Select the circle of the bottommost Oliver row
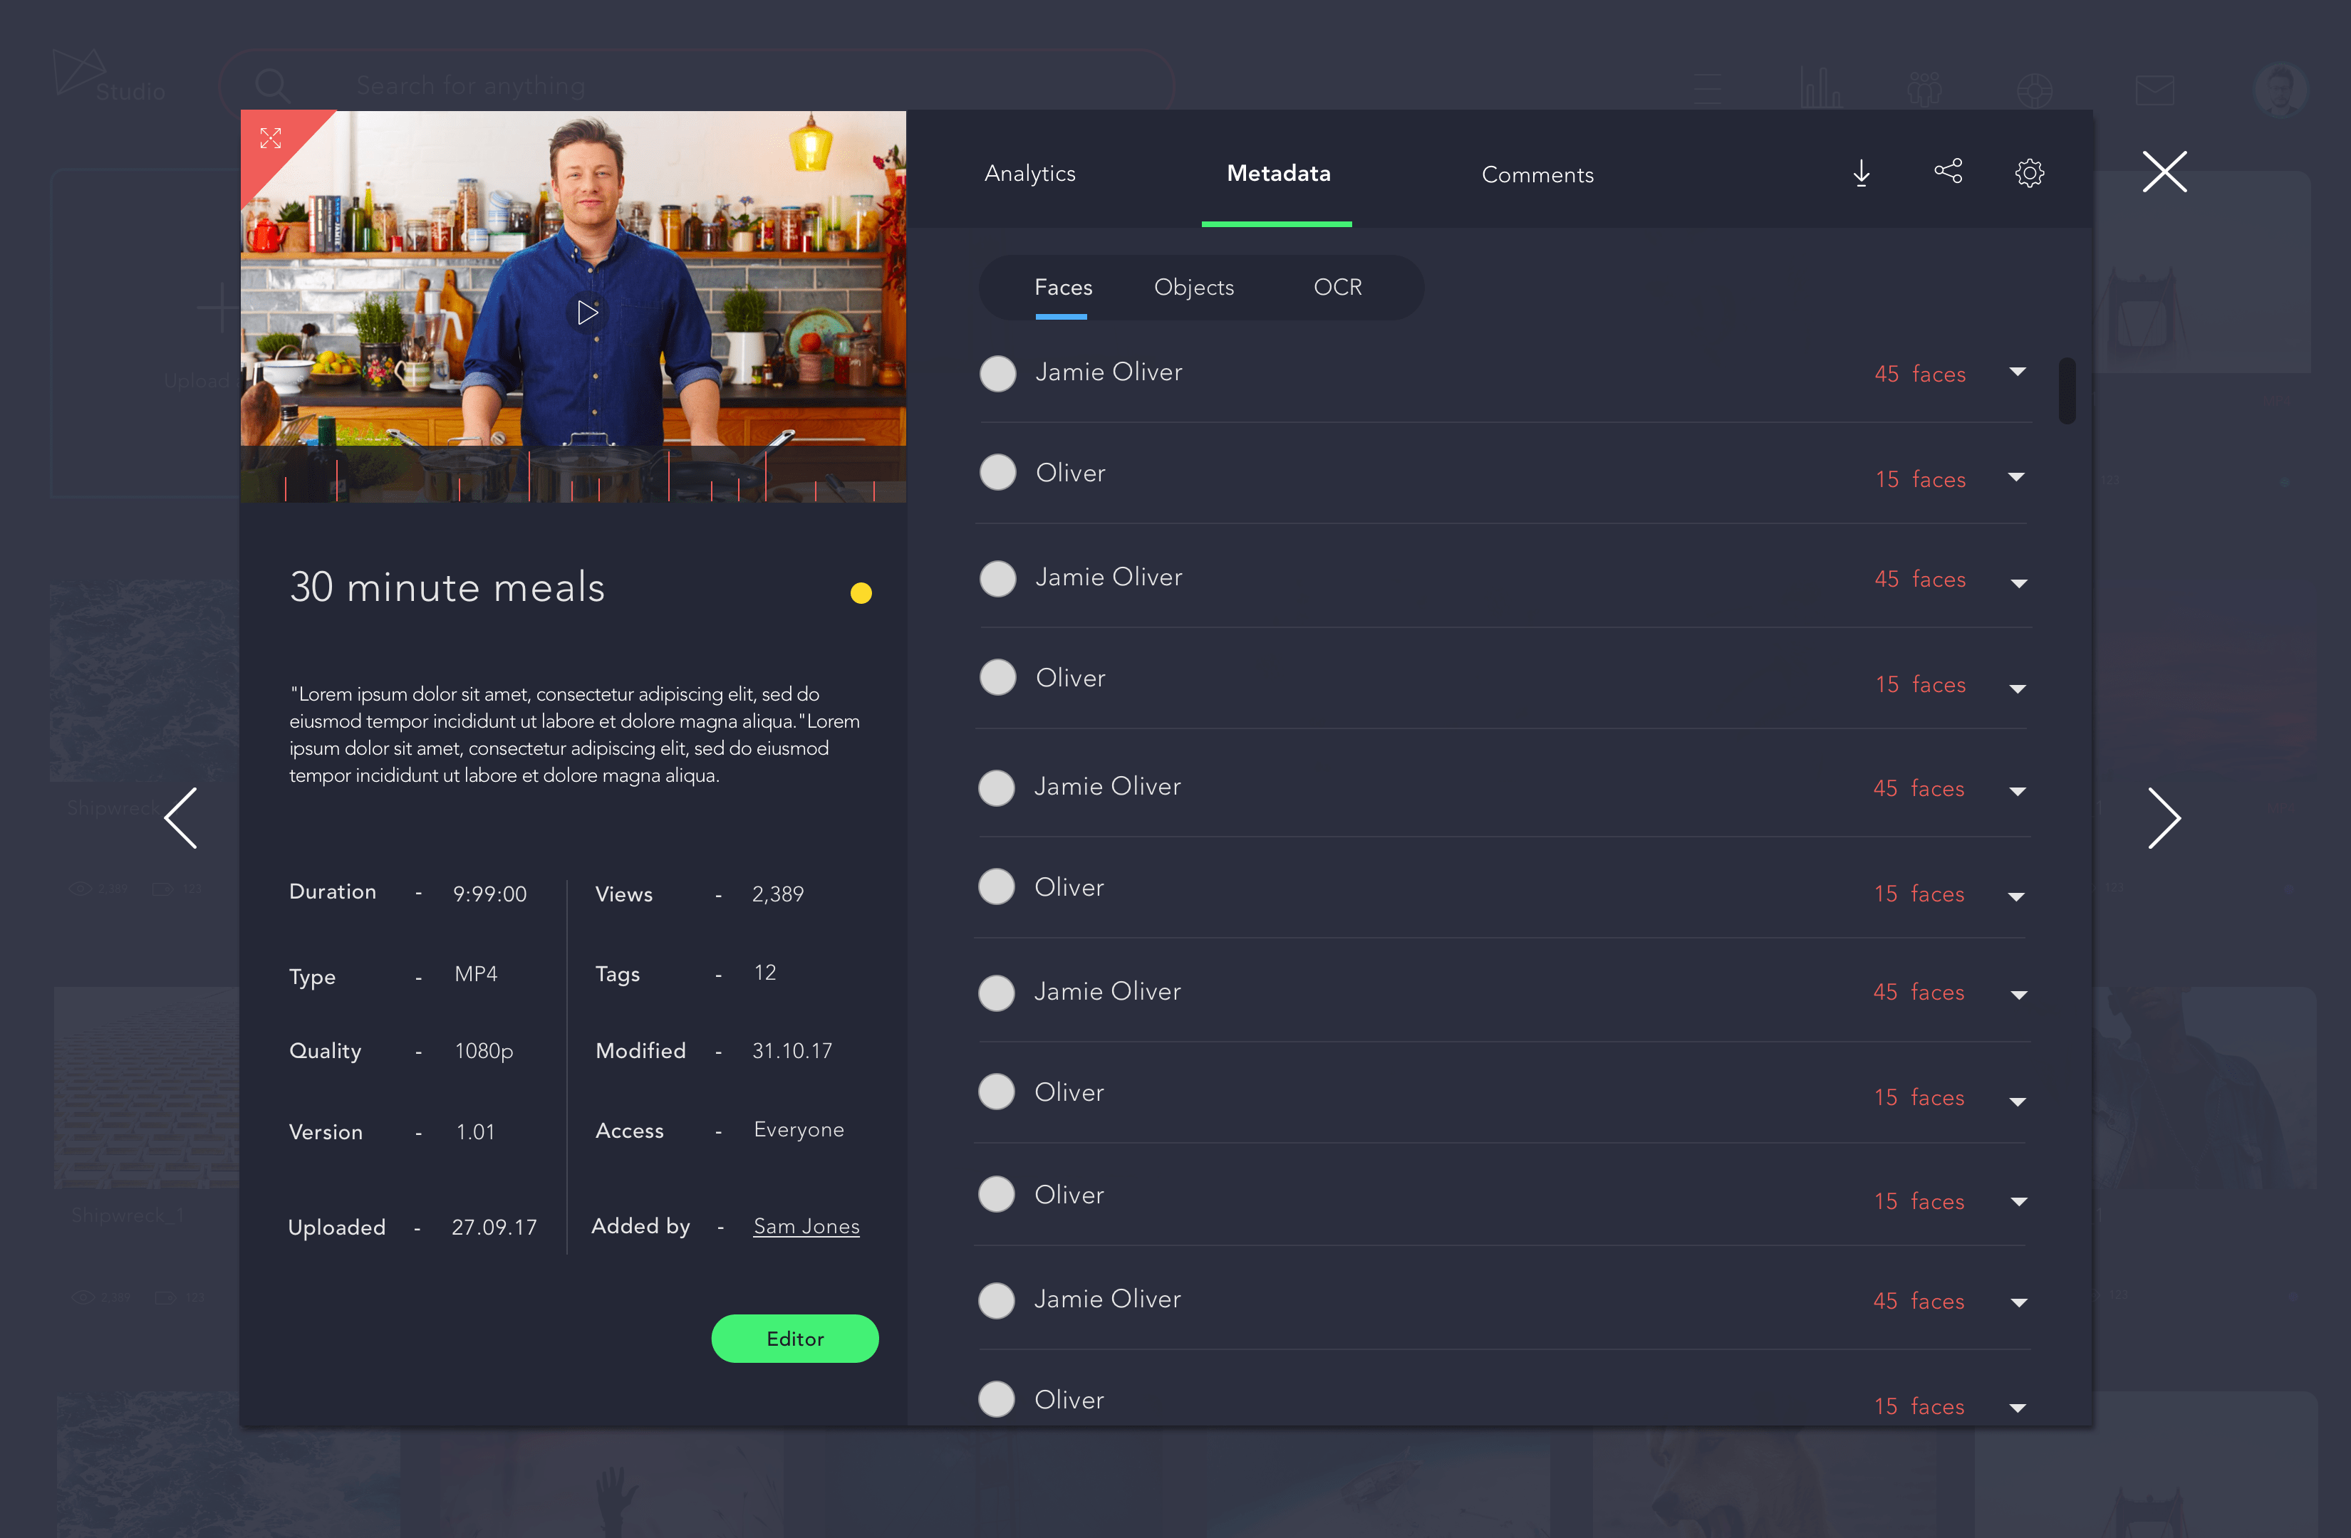The height and width of the screenshot is (1538, 2351). click(x=997, y=1399)
